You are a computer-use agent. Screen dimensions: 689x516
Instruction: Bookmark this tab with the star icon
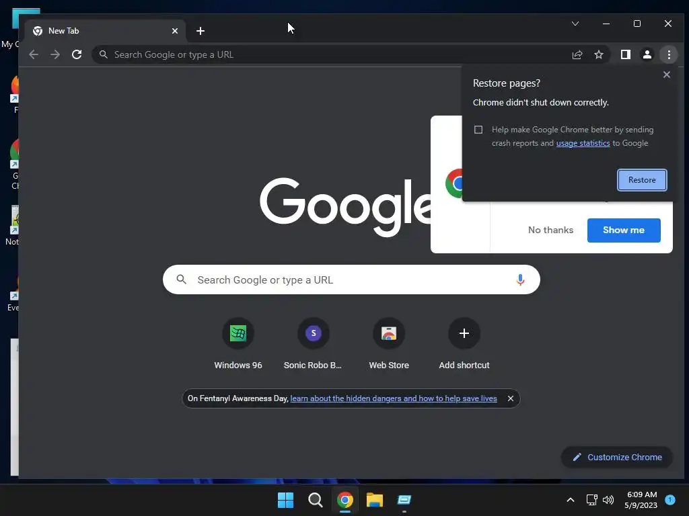[598, 54]
